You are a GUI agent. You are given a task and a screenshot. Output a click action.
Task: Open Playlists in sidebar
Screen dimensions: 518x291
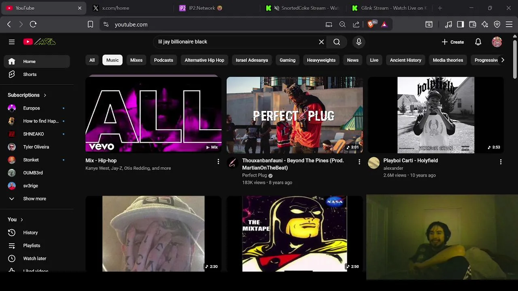coord(37,245)
